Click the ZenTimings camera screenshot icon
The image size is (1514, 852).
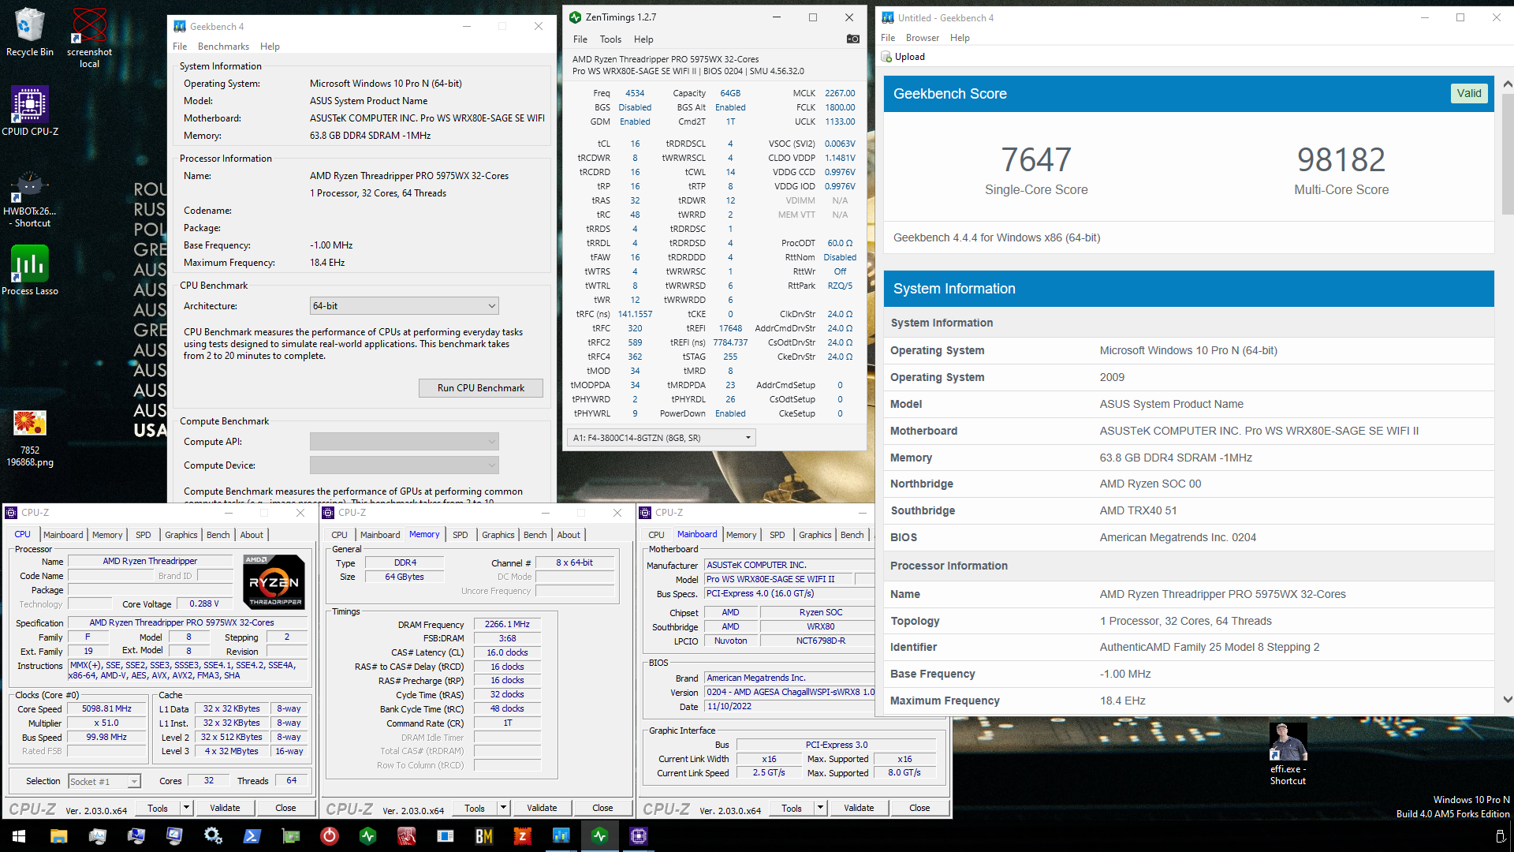852,39
